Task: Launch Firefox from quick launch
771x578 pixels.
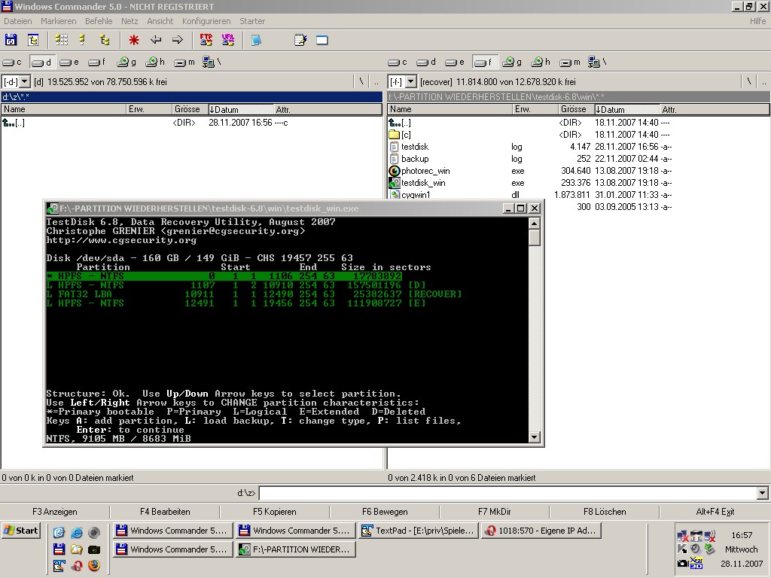Action: 94,566
